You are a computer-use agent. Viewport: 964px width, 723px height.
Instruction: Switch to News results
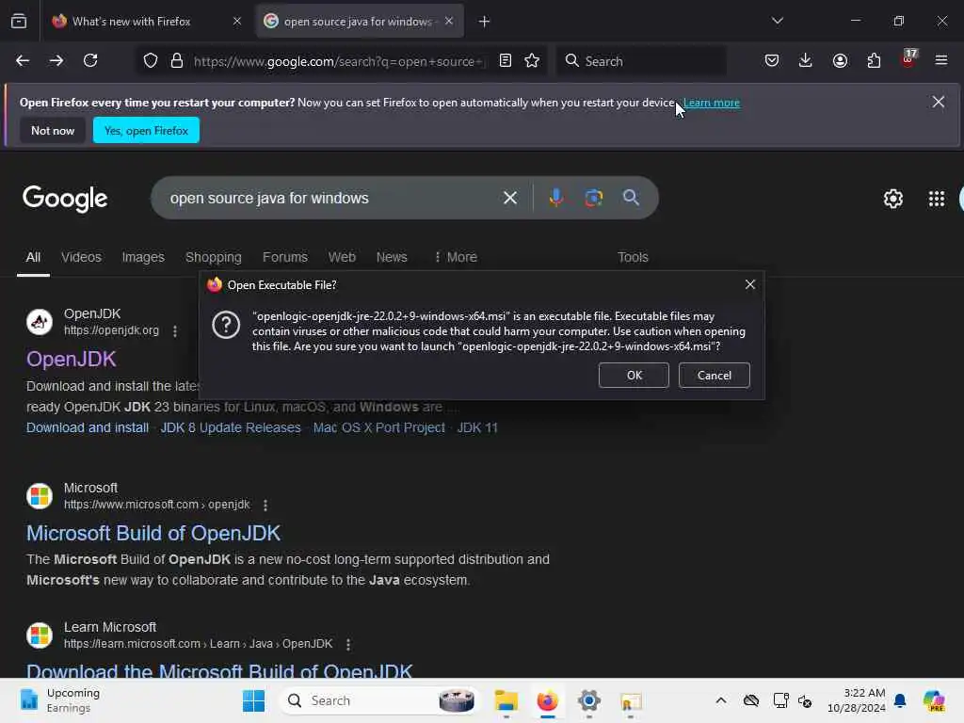tap(392, 257)
